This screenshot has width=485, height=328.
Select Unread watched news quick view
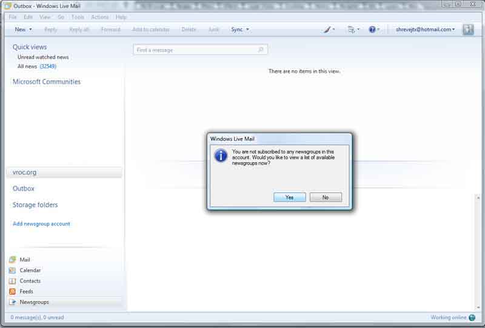[x=43, y=57]
